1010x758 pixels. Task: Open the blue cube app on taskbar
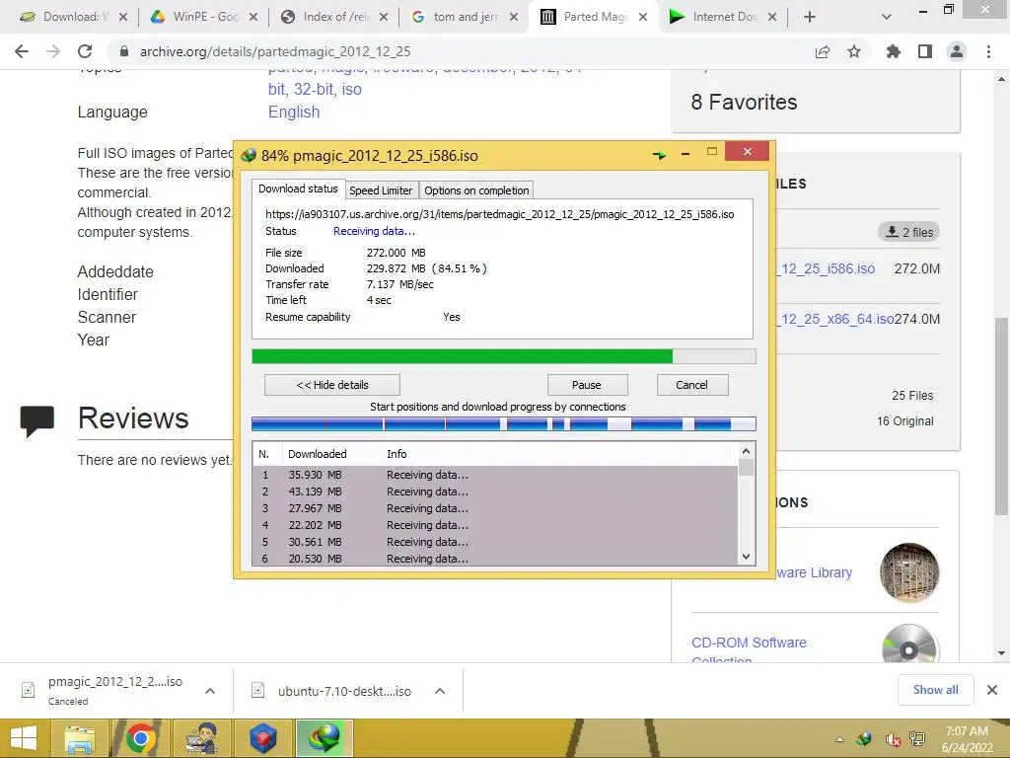[x=262, y=738]
